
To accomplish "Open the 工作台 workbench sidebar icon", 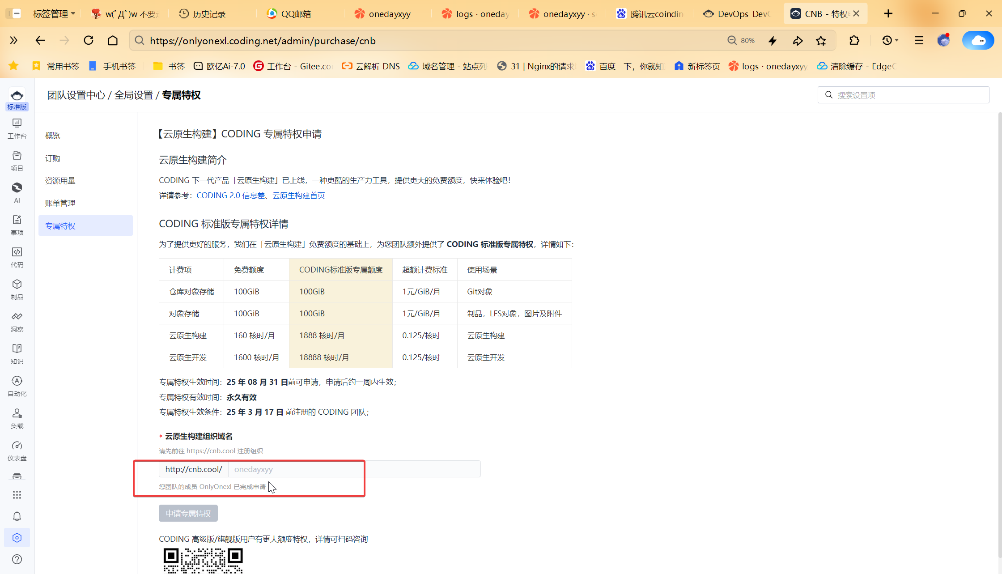I will pos(17,128).
